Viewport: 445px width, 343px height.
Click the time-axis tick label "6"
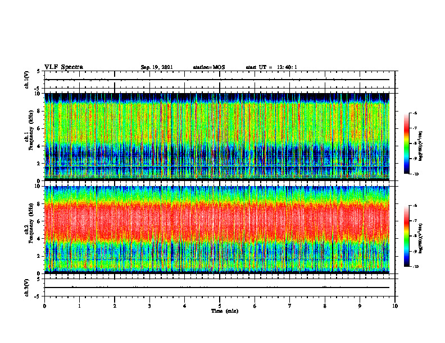point(255,306)
